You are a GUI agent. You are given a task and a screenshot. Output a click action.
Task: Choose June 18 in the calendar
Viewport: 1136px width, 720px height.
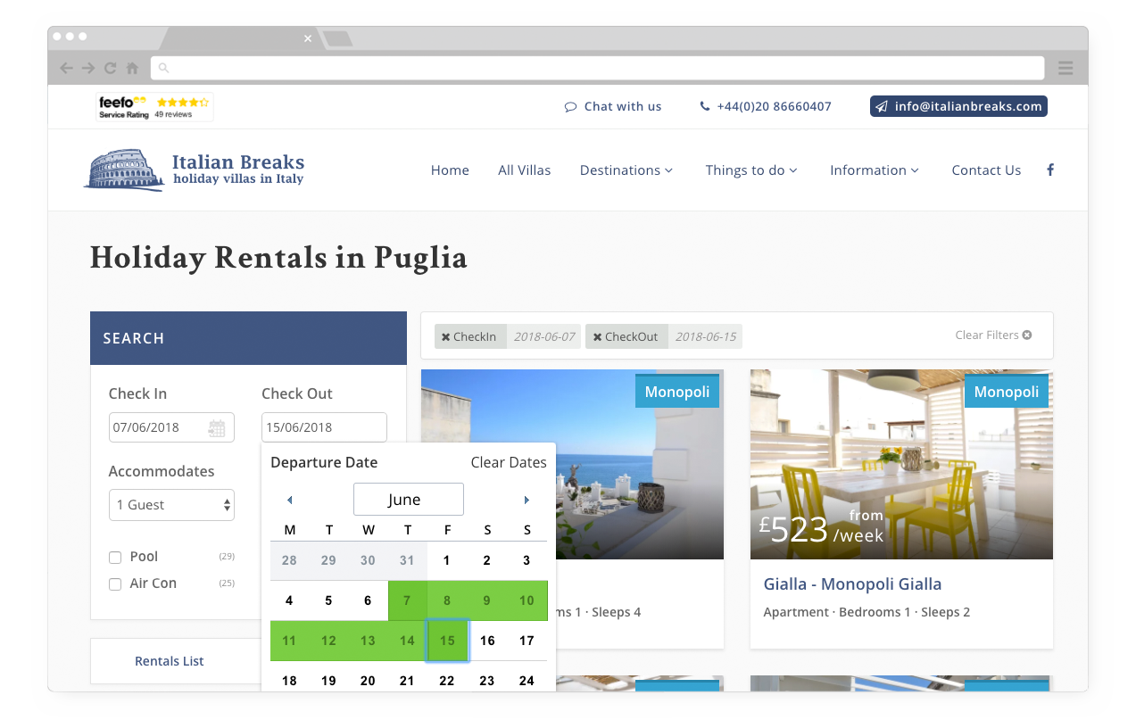[x=289, y=681]
